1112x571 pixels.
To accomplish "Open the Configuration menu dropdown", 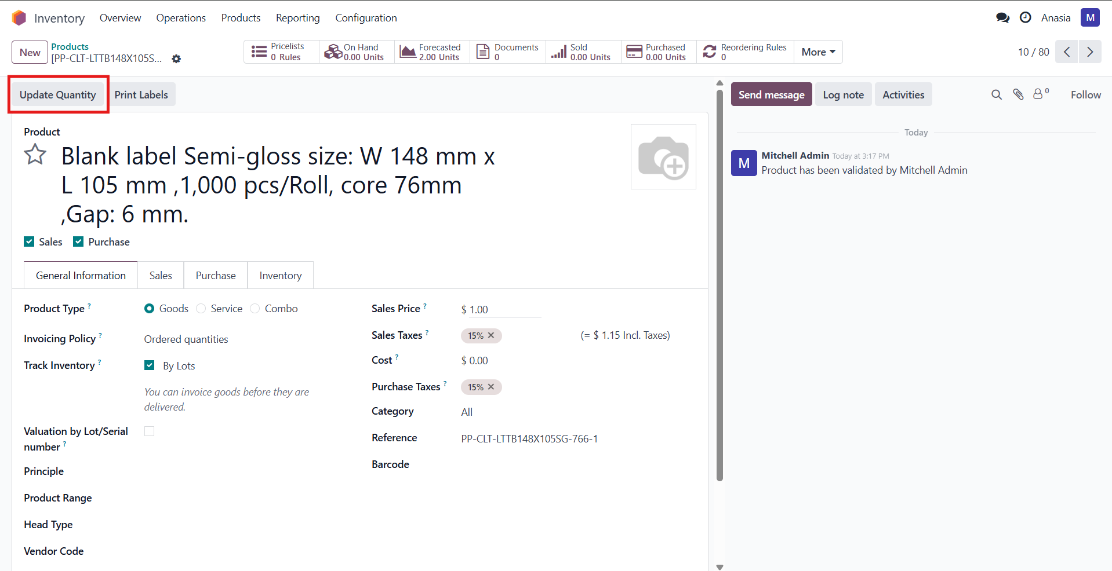I will tap(366, 18).
